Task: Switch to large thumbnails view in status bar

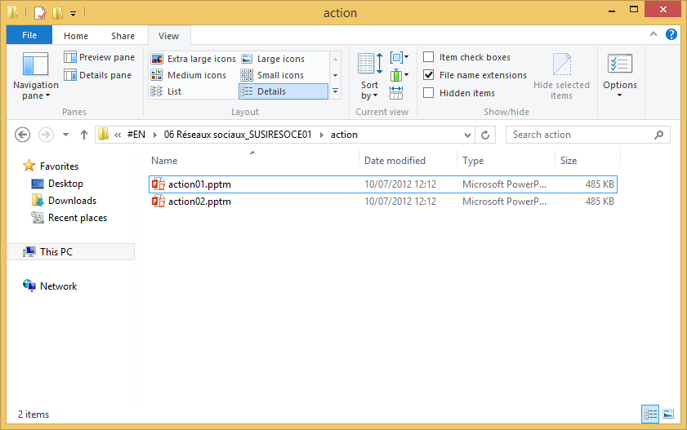Action: coord(668,414)
